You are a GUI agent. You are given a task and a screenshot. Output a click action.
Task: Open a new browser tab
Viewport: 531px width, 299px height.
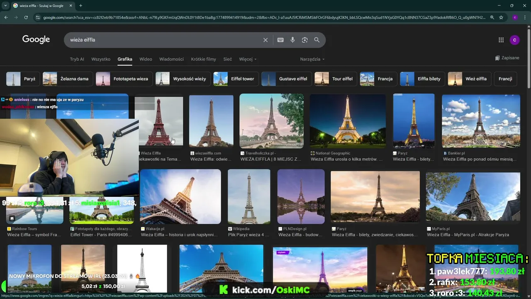click(x=80, y=6)
